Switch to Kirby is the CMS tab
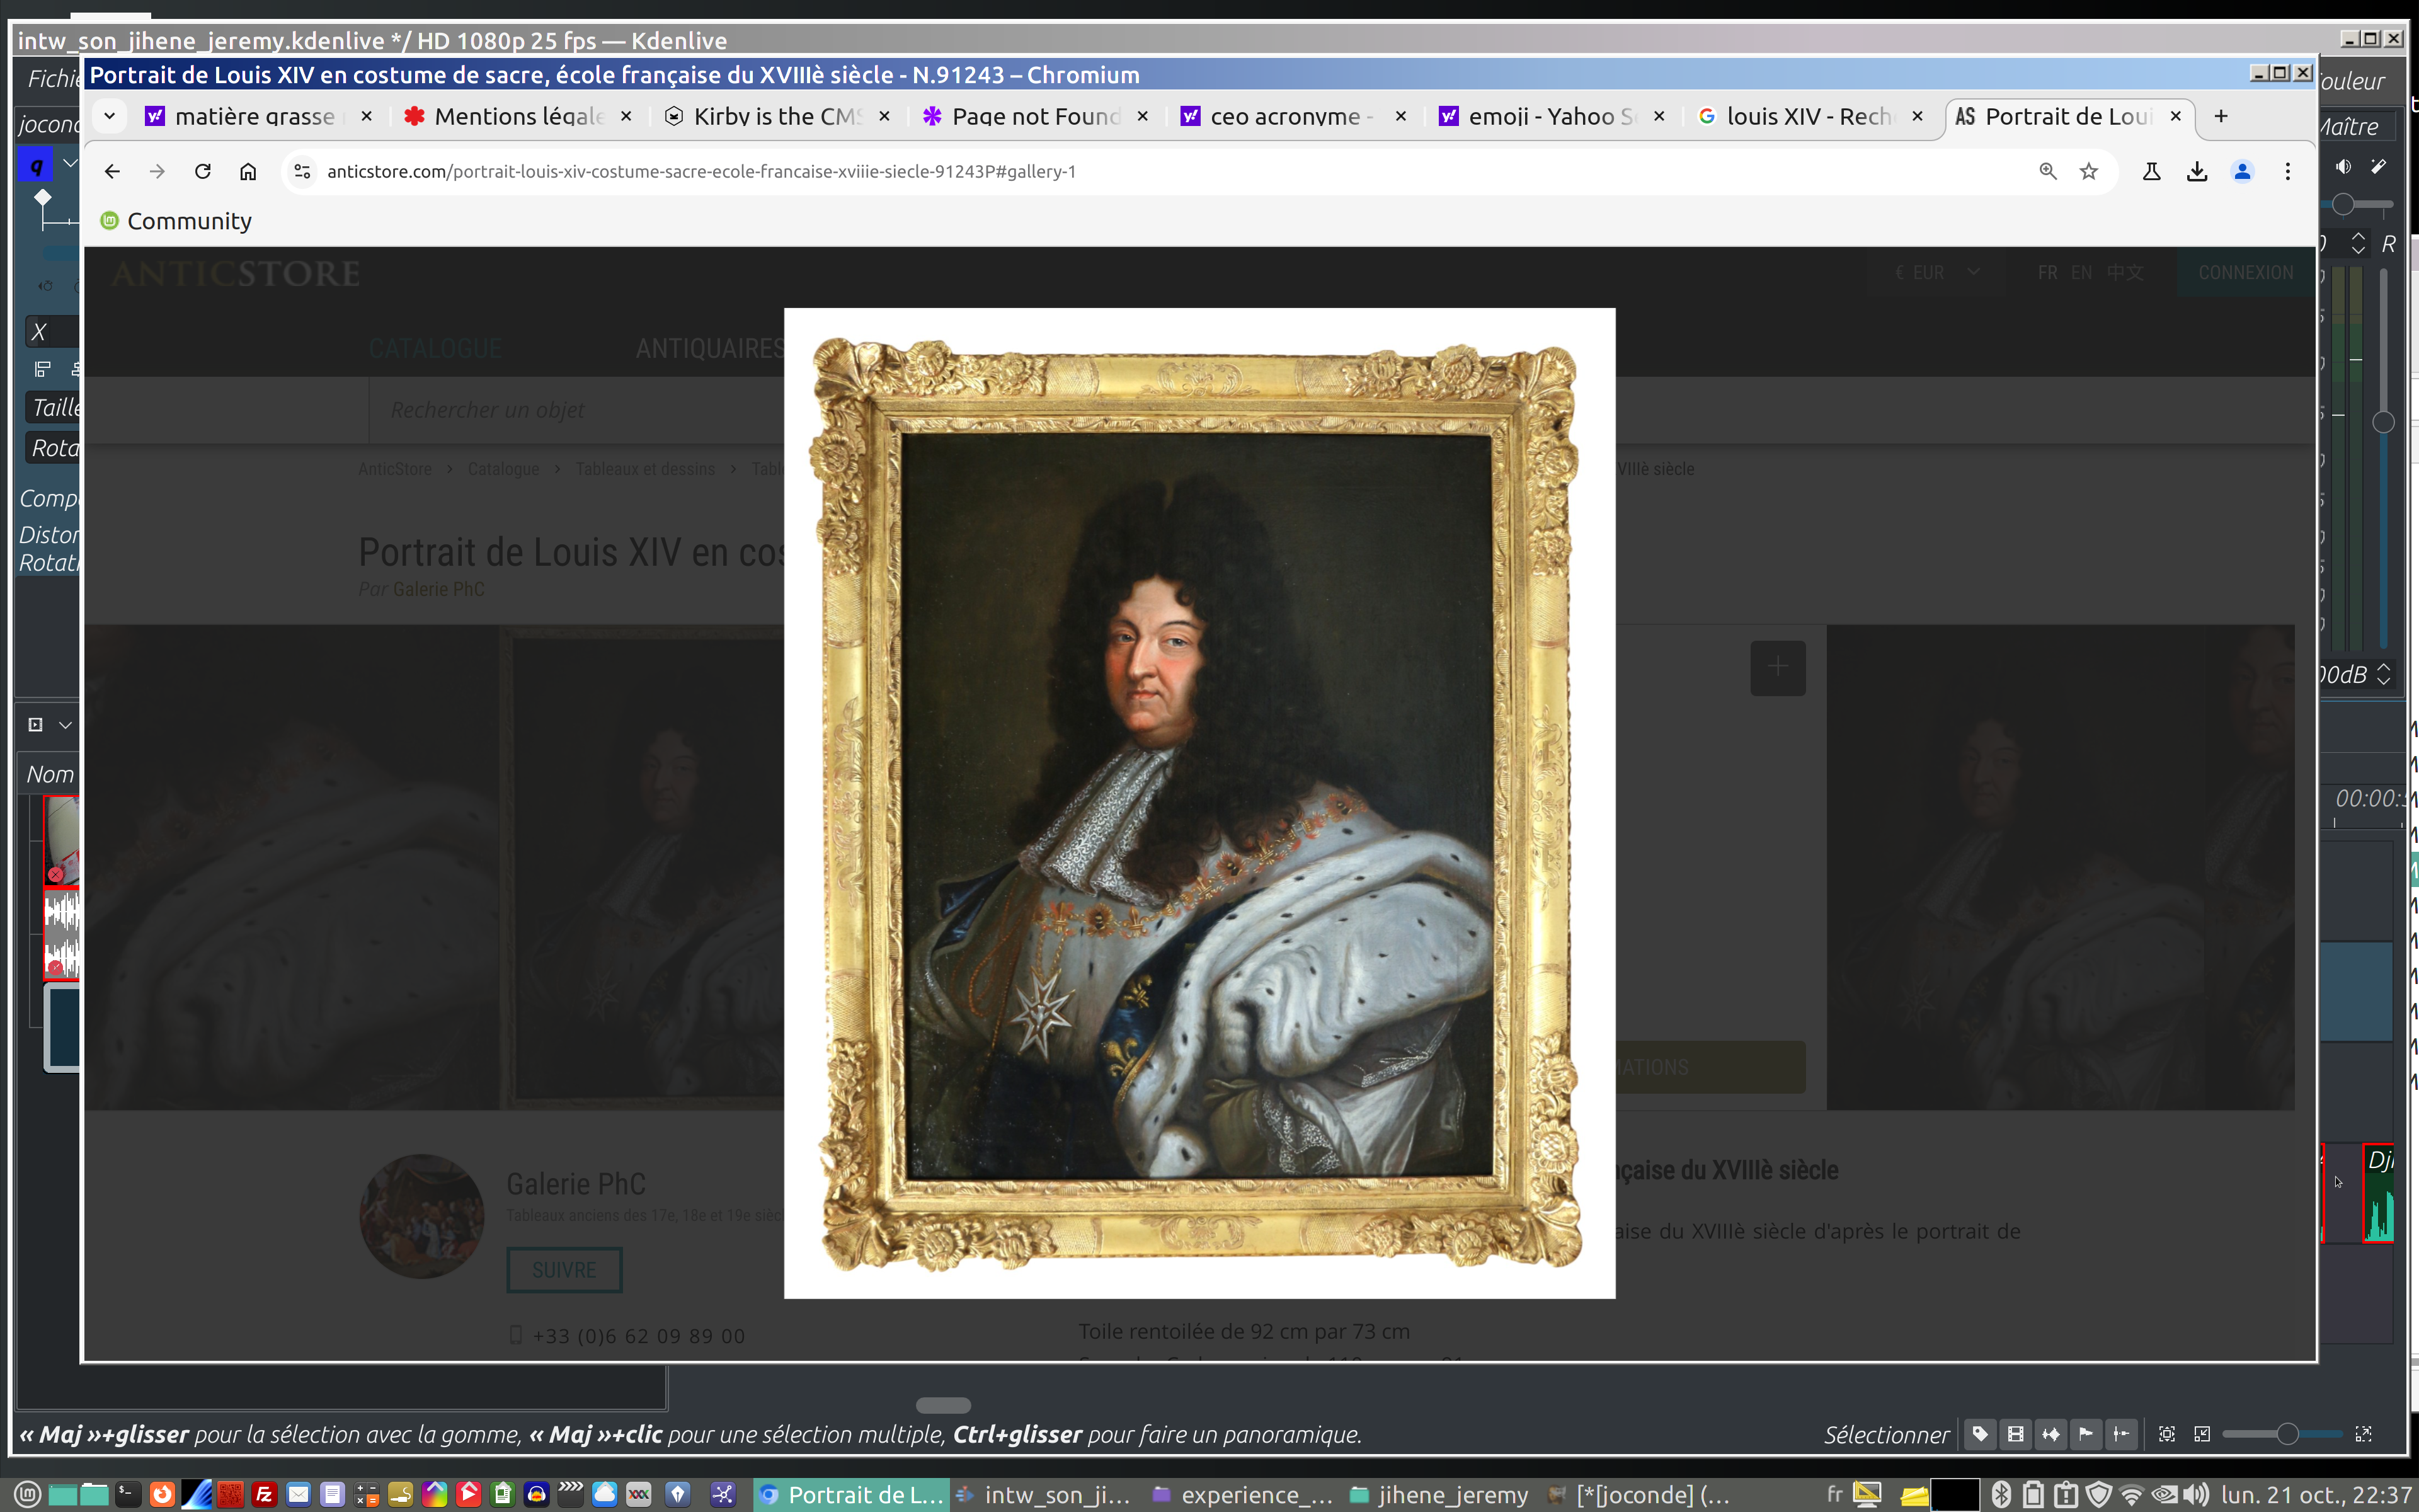Viewport: 2419px width, 1512px height. pyautogui.click(x=775, y=116)
